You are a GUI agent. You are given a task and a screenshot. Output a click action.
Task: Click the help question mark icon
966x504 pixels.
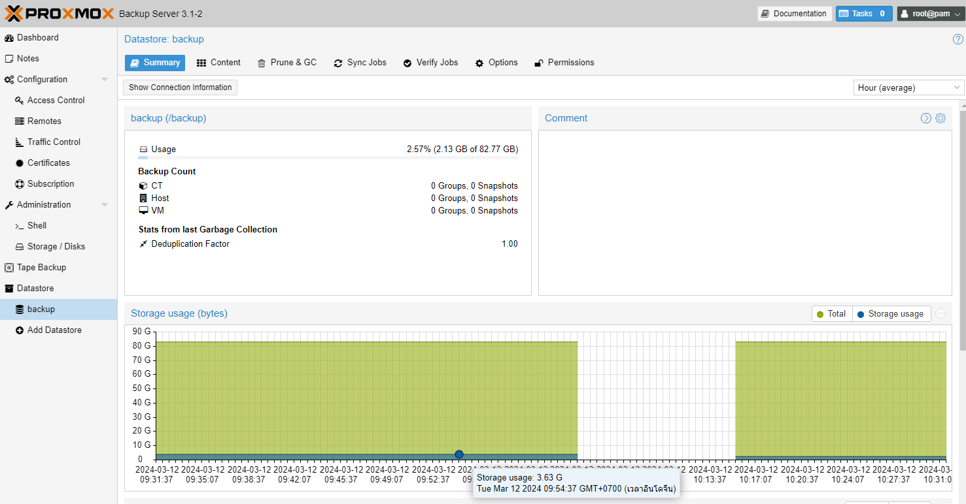click(x=957, y=39)
